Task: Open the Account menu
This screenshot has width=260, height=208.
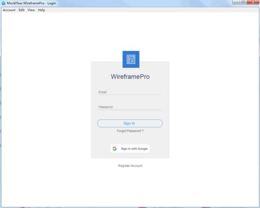Action: tap(9, 10)
